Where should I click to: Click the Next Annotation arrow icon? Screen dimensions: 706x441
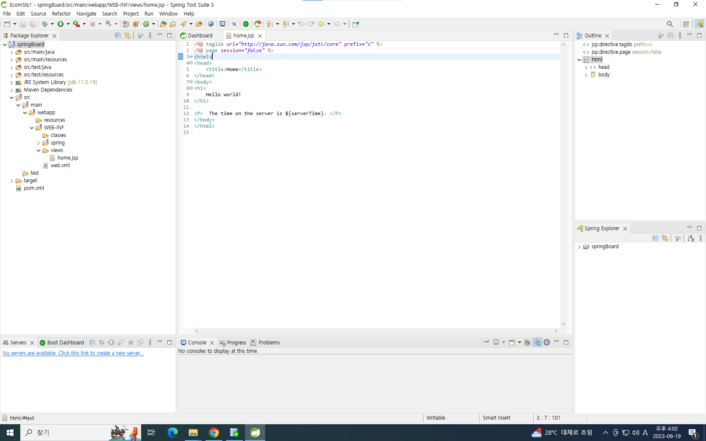click(270, 24)
